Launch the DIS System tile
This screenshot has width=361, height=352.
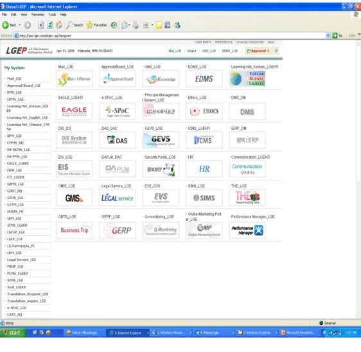[74, 140]
